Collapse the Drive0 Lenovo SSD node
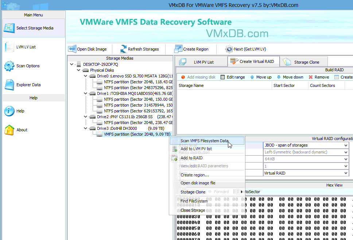Screen dimensions: 353x240 [86, 76]
